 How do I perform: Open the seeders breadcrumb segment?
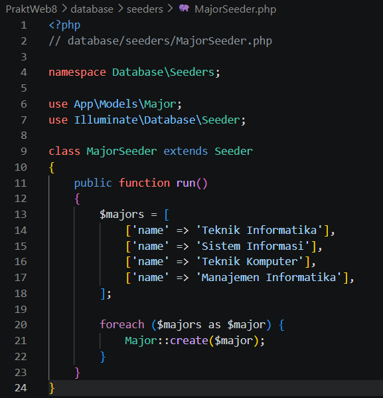click(145, 9)
